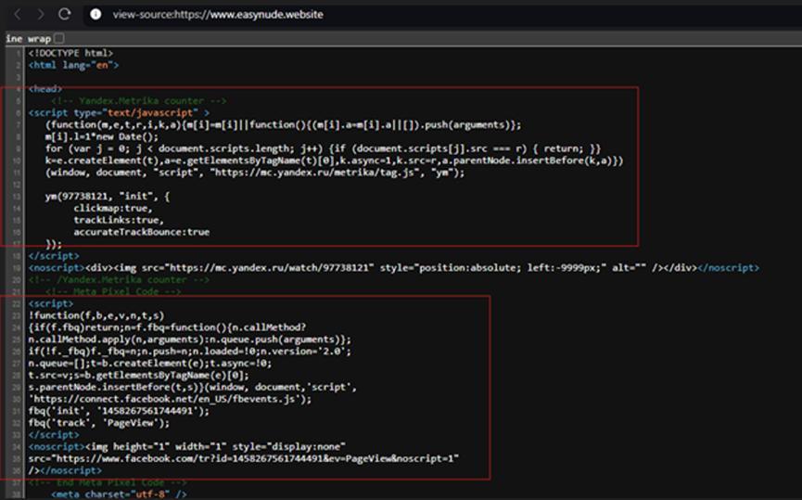Click the trackLinks:true line

[119, 220]
